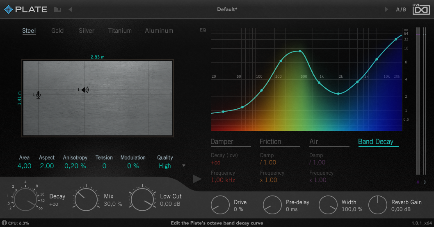Click the Pre-delay knob
The image size is (434, 227).
point(272,205)
